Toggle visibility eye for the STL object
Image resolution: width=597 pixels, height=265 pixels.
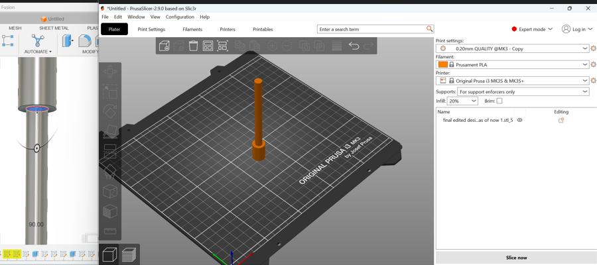tap(519, 120)
